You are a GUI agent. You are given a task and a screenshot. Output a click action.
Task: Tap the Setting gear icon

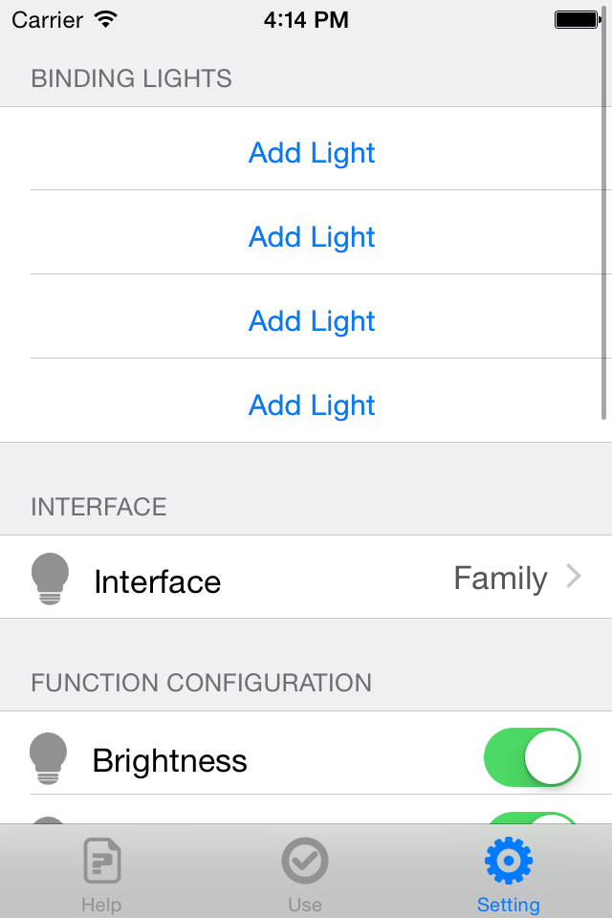tap(509, 860)
